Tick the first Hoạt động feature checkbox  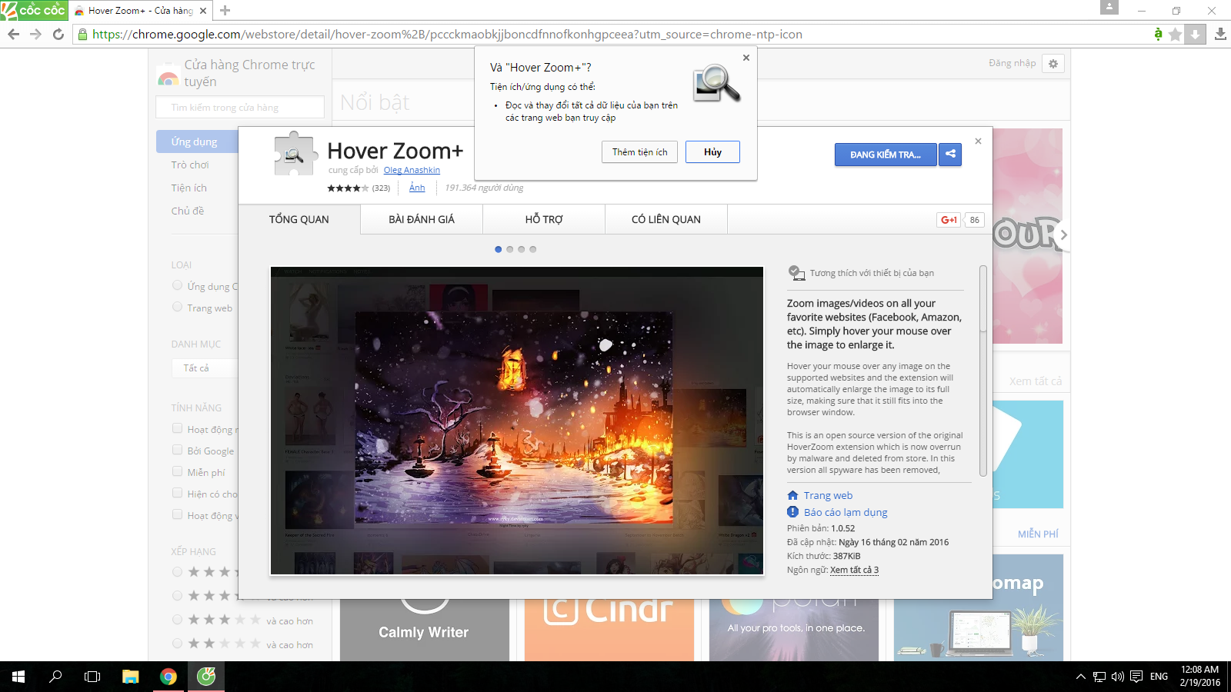pyautogui.click(x=178, y=428)
